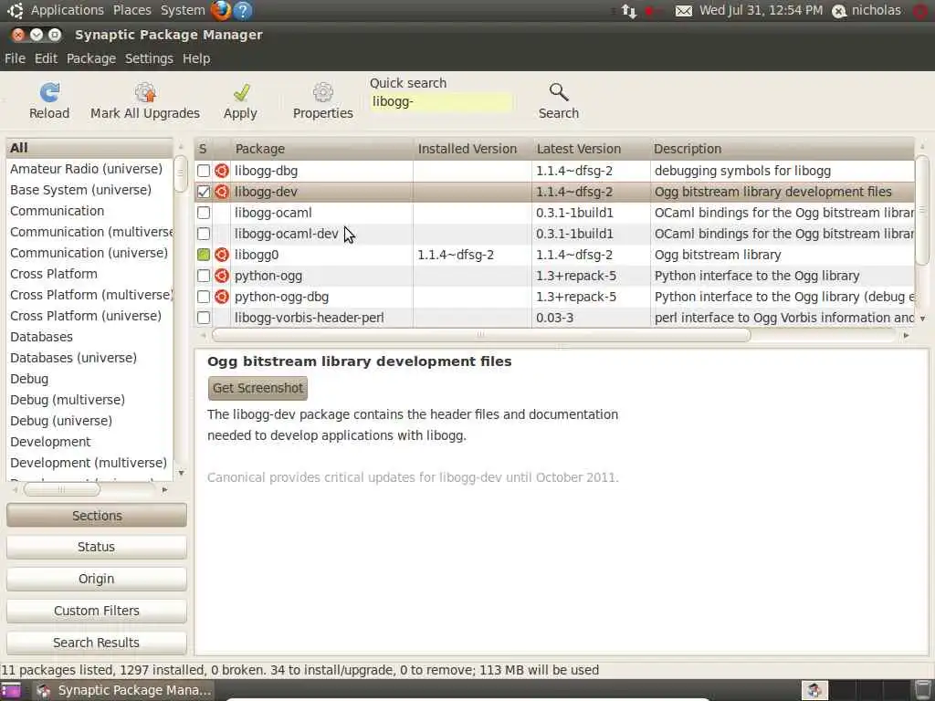Show Search Results filter view
This screenshot has width=935, height=701.
pos(97,643)
